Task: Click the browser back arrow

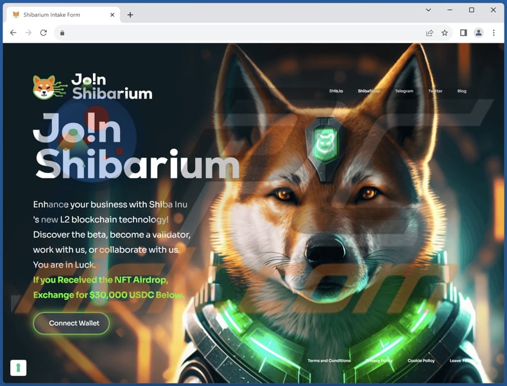Action: pyautogui.click(x=13, y=33)
